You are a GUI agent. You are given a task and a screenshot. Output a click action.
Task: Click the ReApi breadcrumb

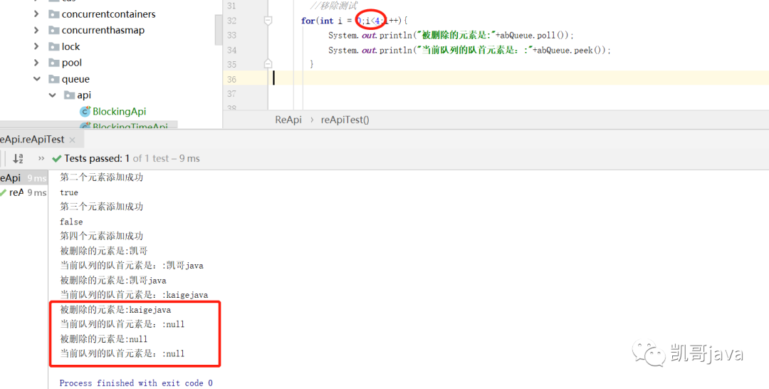288,120
